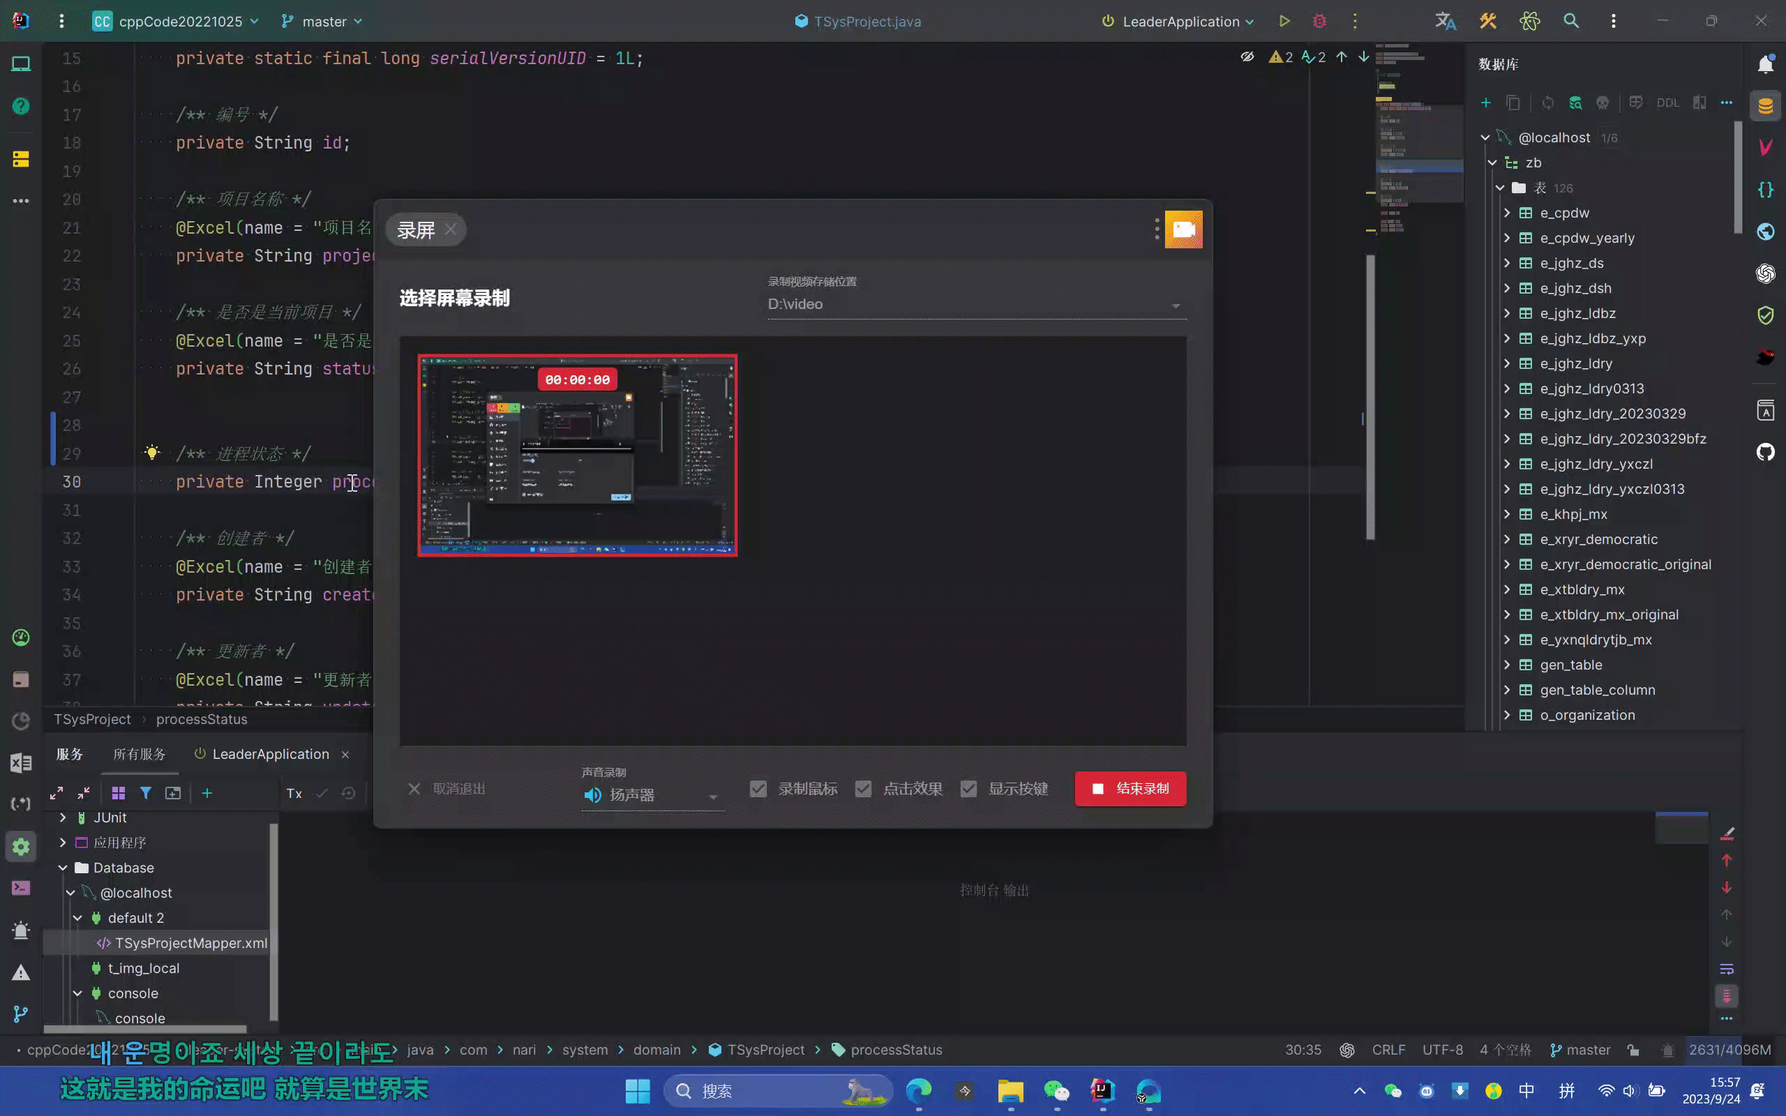
Task: Open Notifications bell in right sidebar
Action: [x=1765, y=65]
